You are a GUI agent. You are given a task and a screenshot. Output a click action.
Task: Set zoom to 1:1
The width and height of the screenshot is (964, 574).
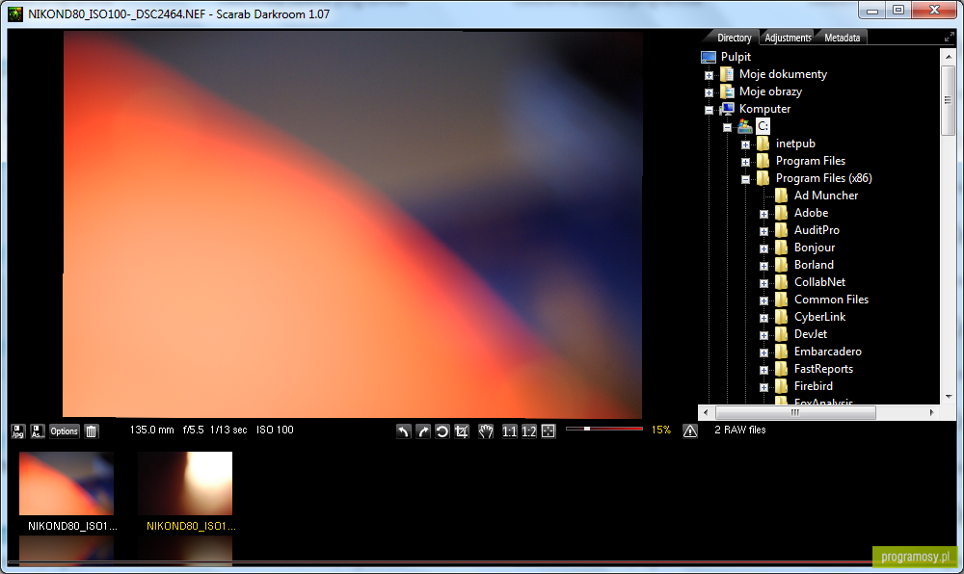point(510,430)
